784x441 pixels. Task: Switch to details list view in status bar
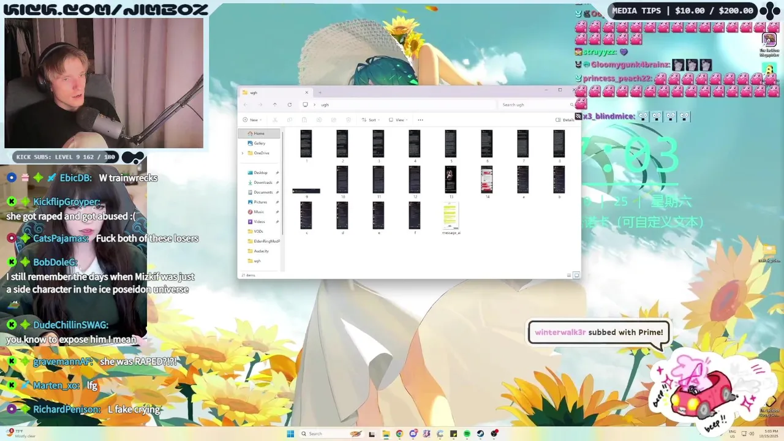(569, 276)
